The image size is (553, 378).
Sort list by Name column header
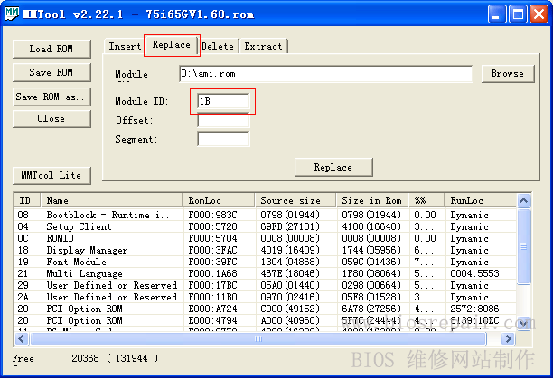pos(112,200)
